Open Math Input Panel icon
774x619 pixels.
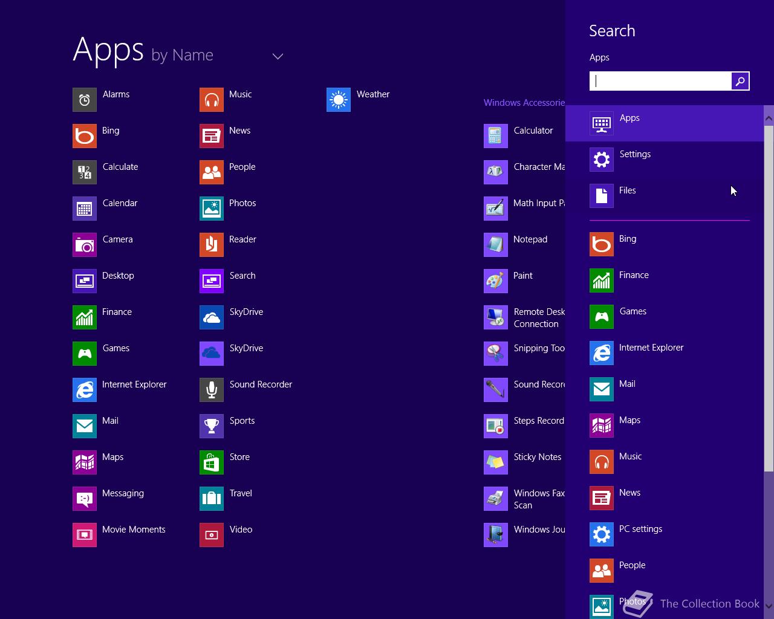(496, 209)
